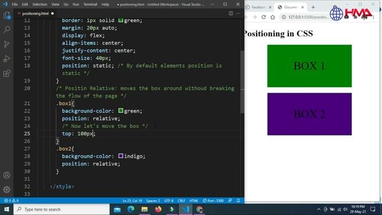Reload the browser page
Viewport: 382px width, 215px height.
pos(264,17)
